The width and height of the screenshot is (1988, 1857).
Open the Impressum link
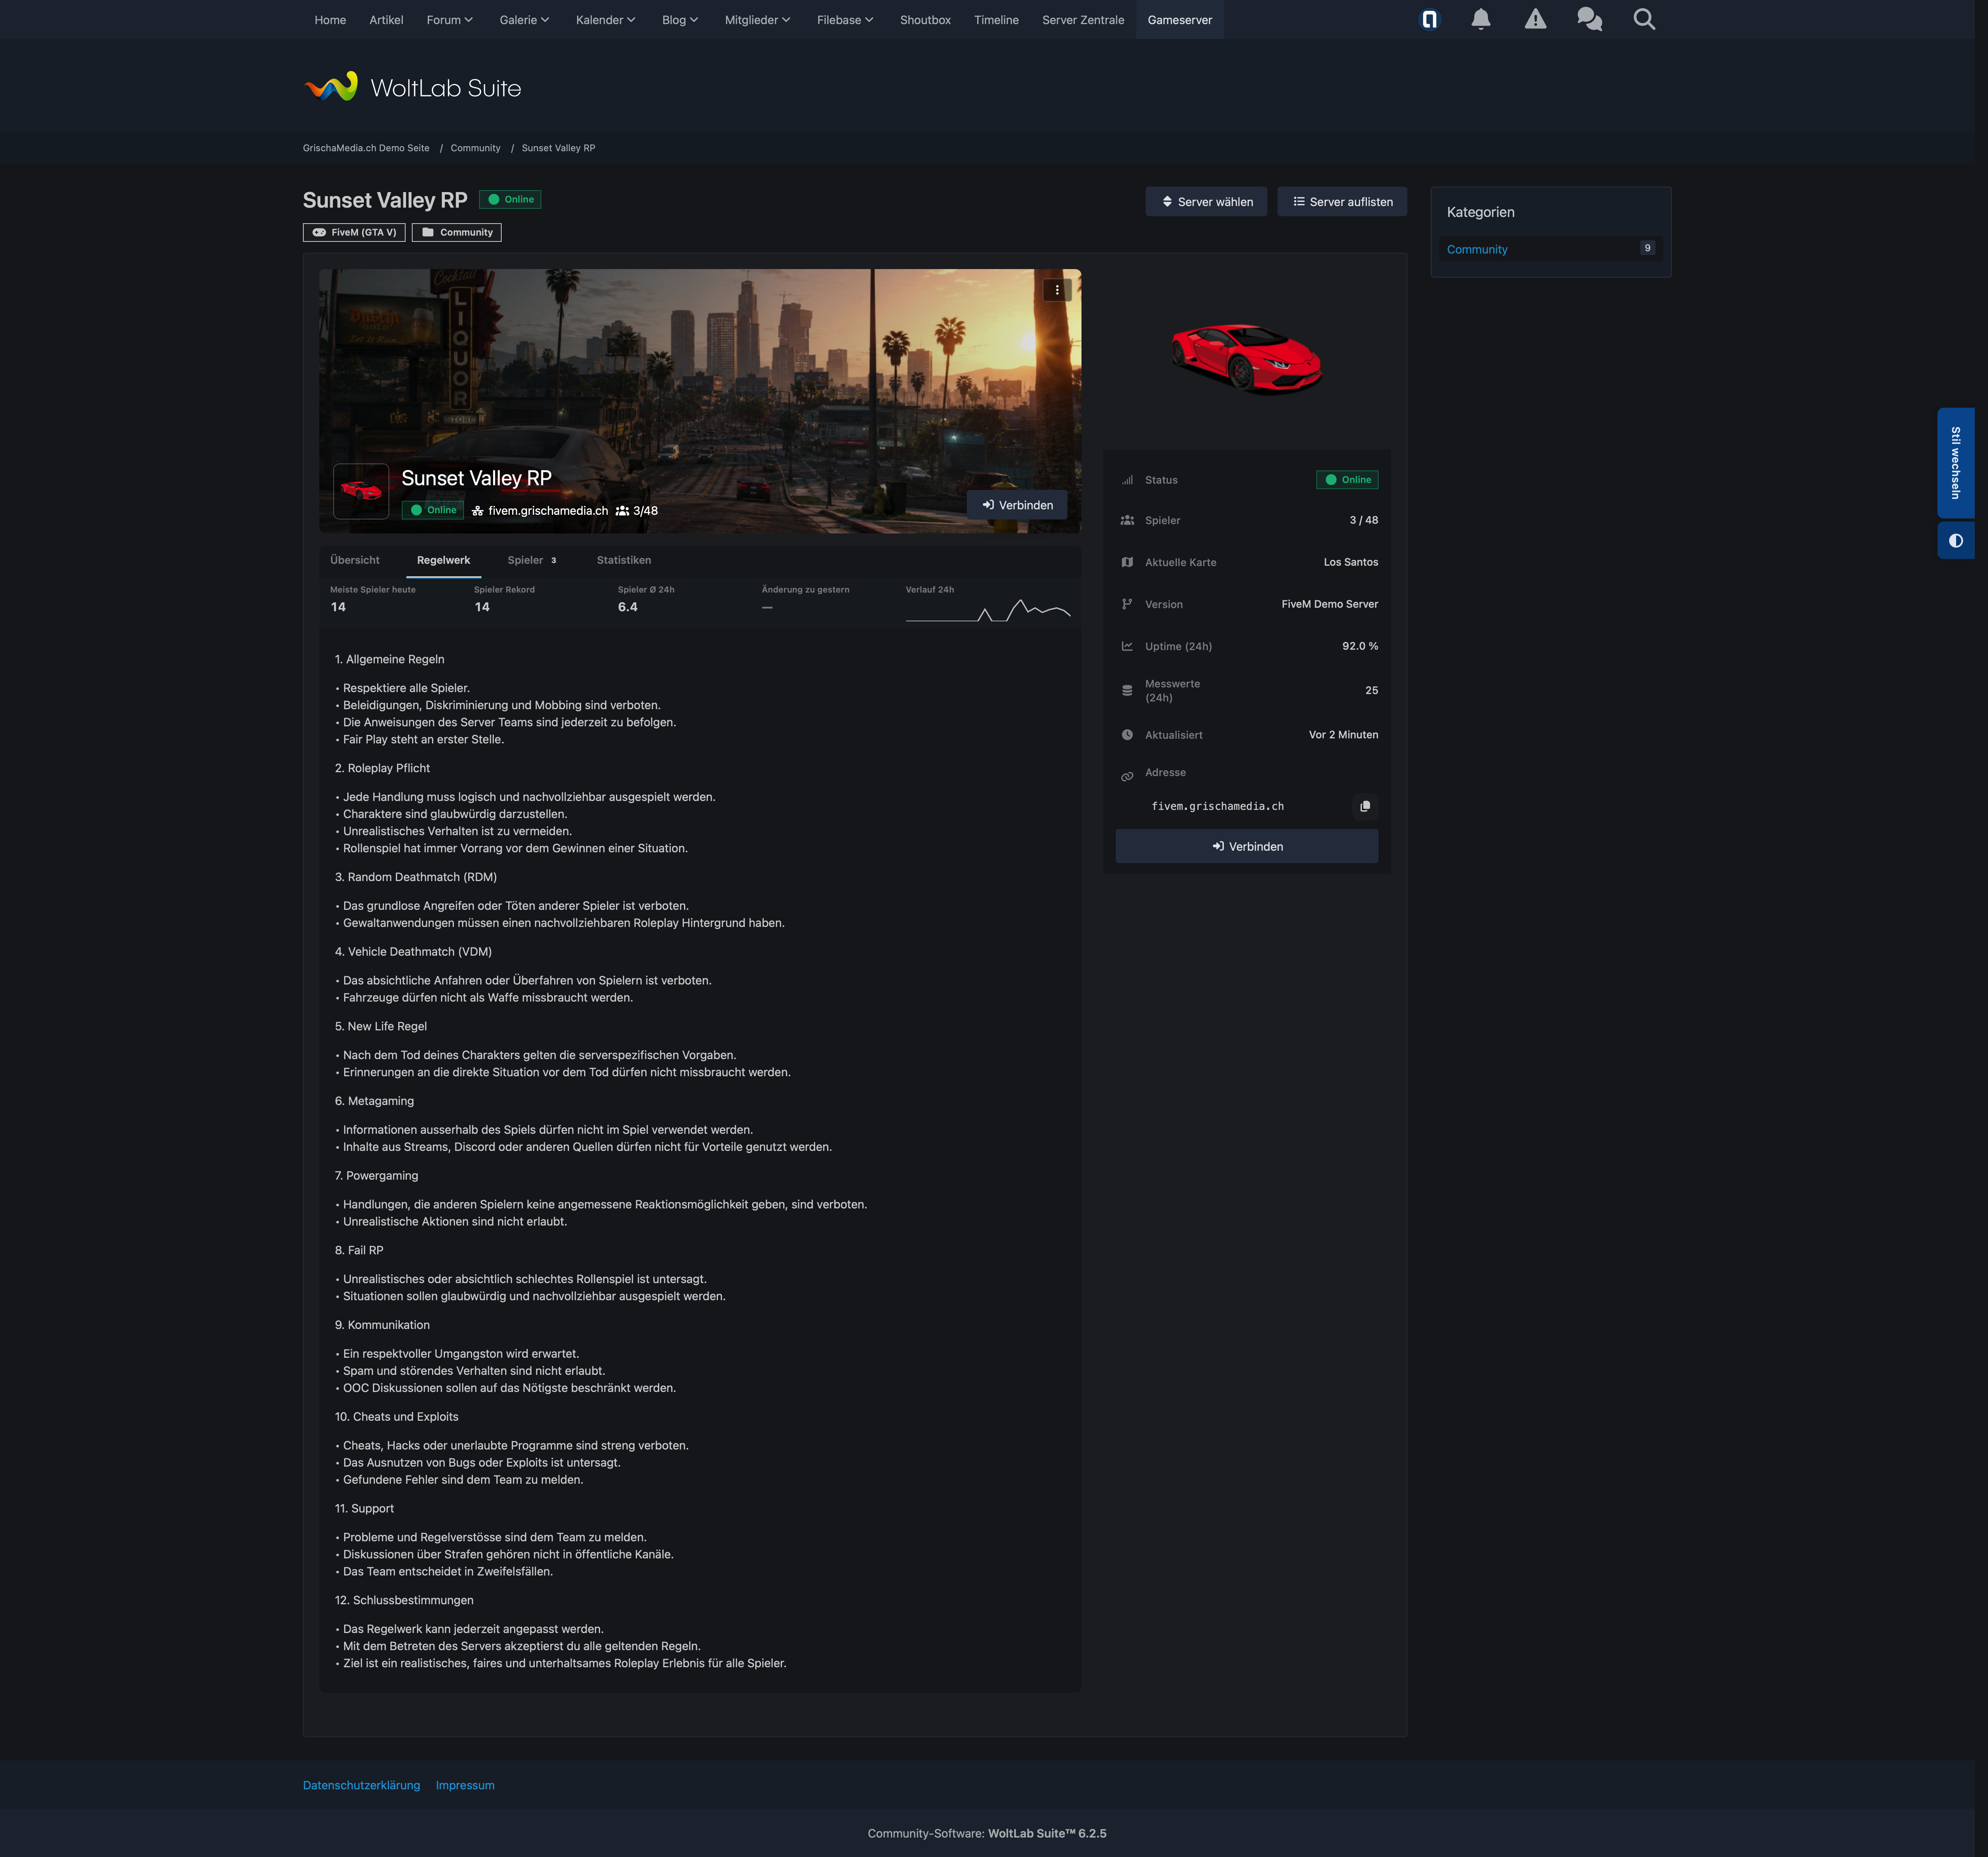coord(465,1785)
